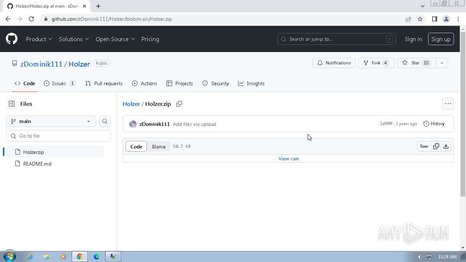466x262 pixels.
Task: Focus the Go to file field
Action: click(x=58, y=136)
